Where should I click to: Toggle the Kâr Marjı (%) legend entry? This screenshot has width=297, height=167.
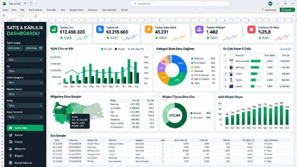point(136,49)
